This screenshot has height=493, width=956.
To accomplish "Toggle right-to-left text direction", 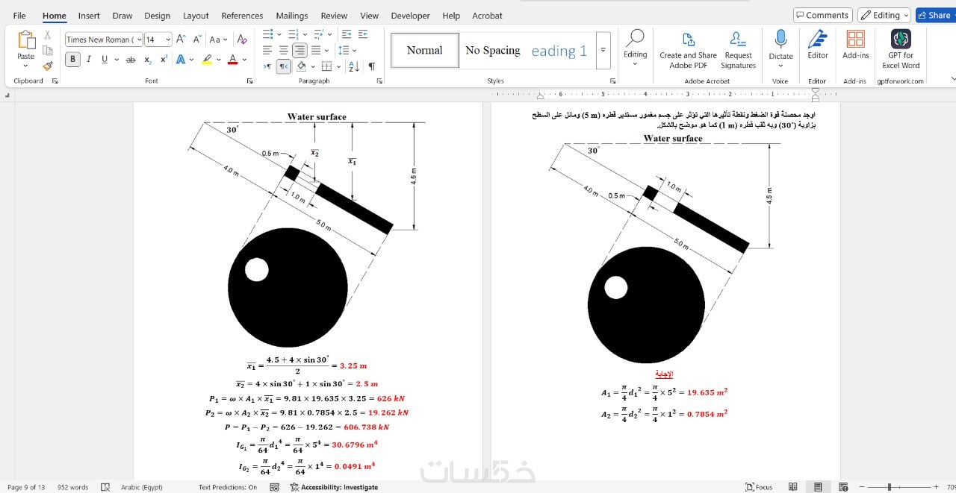I will (284, 66).
